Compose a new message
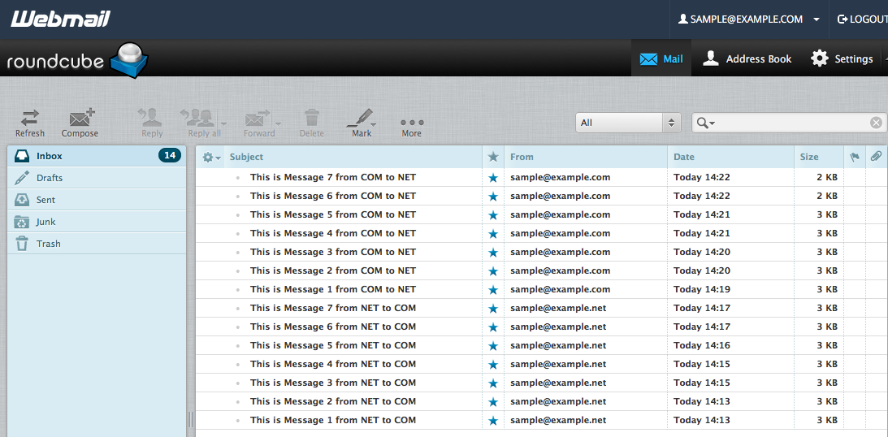 pos(80,123)
